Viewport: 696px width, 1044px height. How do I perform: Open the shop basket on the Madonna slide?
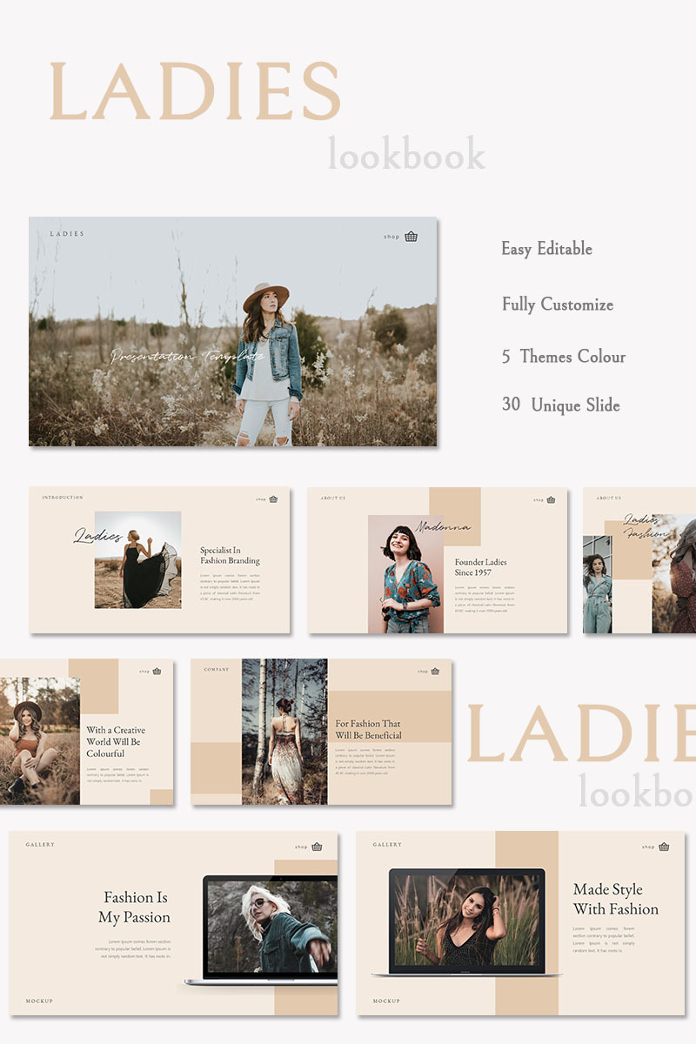(551, 499)
